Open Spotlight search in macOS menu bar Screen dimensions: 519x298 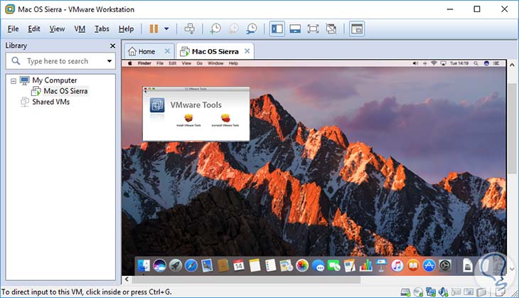coord(476,63)
